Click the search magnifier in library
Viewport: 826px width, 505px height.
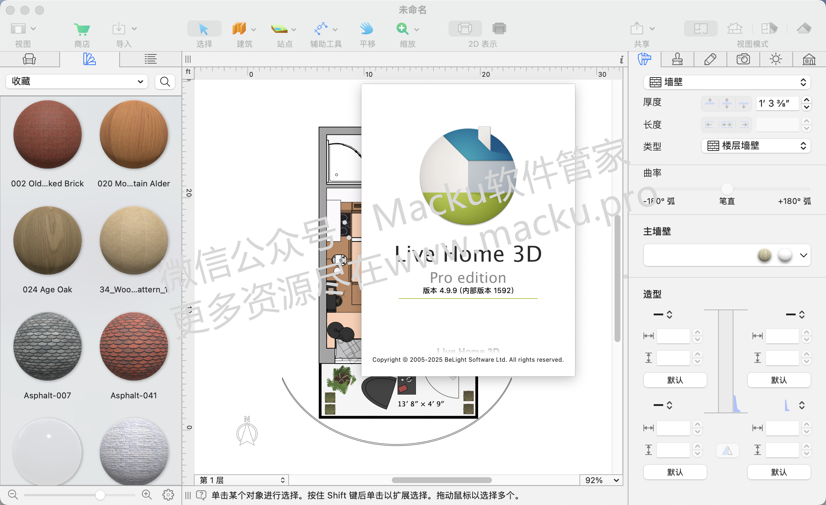pyautogui.click(x=165, y=81)
